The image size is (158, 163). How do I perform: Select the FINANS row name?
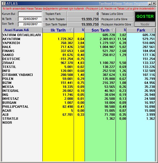8,51
